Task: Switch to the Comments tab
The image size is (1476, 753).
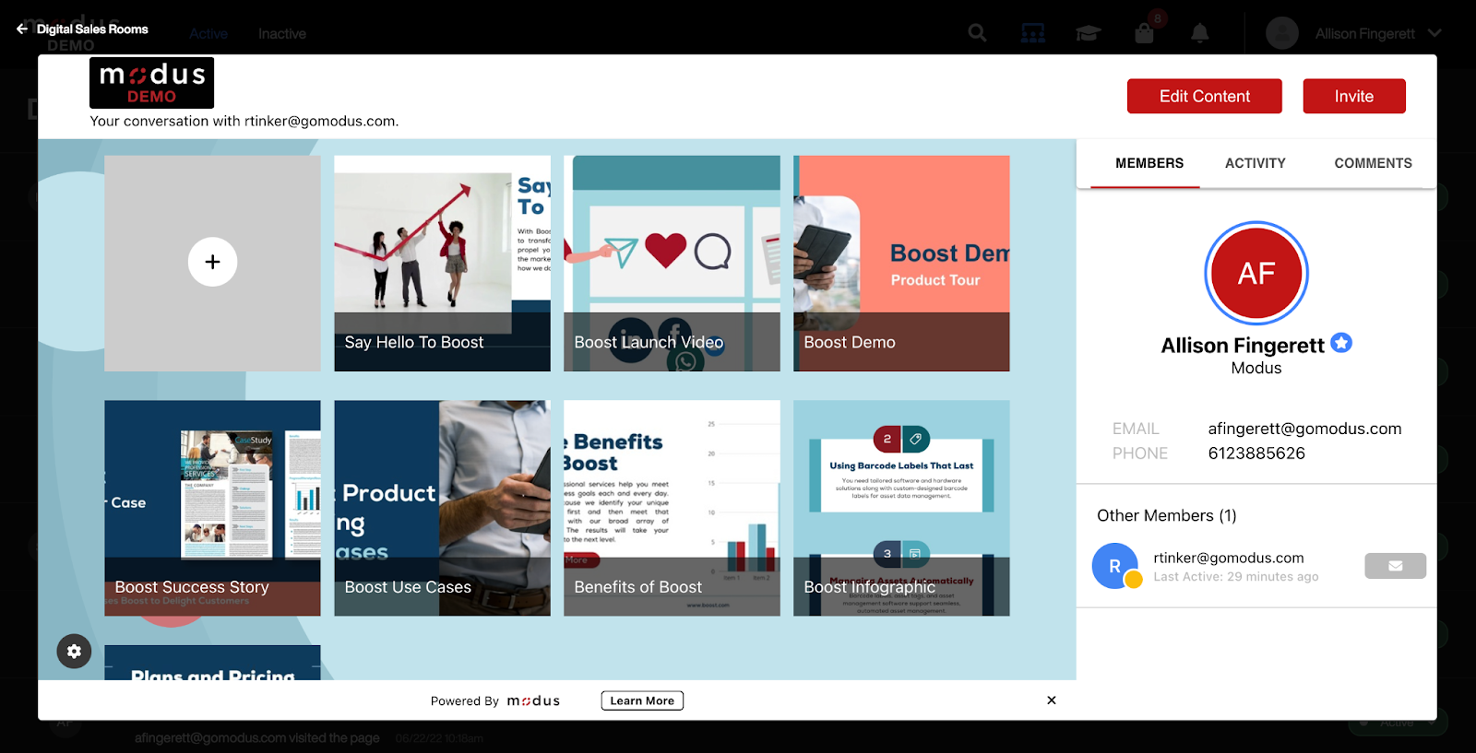Action: click(1373, 163)
